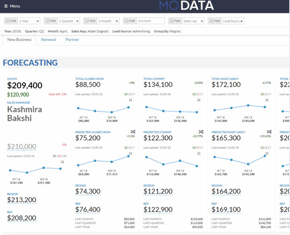Click the $122,900 commit rep value
Image resolution: width=290 pixels, height=235 pixels.
(x=158, y=209)
